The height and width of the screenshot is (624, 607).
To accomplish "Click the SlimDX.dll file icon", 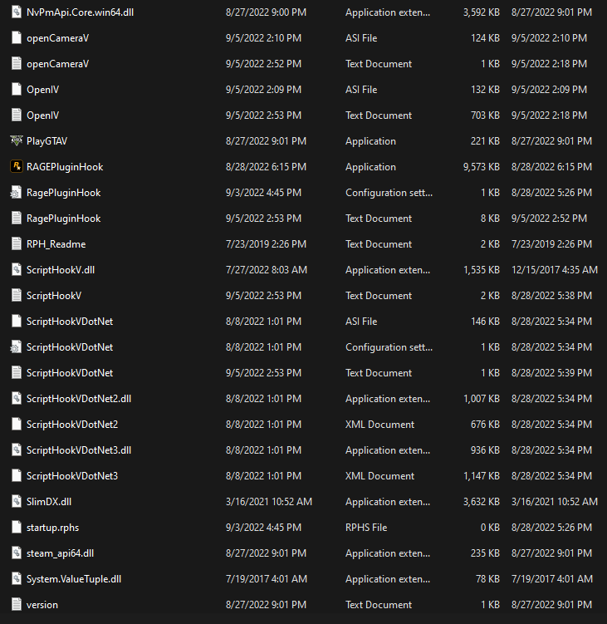I will (17, 501).
